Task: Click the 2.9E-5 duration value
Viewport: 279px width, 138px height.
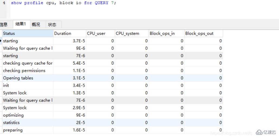Action: click(x=79, y=108)
